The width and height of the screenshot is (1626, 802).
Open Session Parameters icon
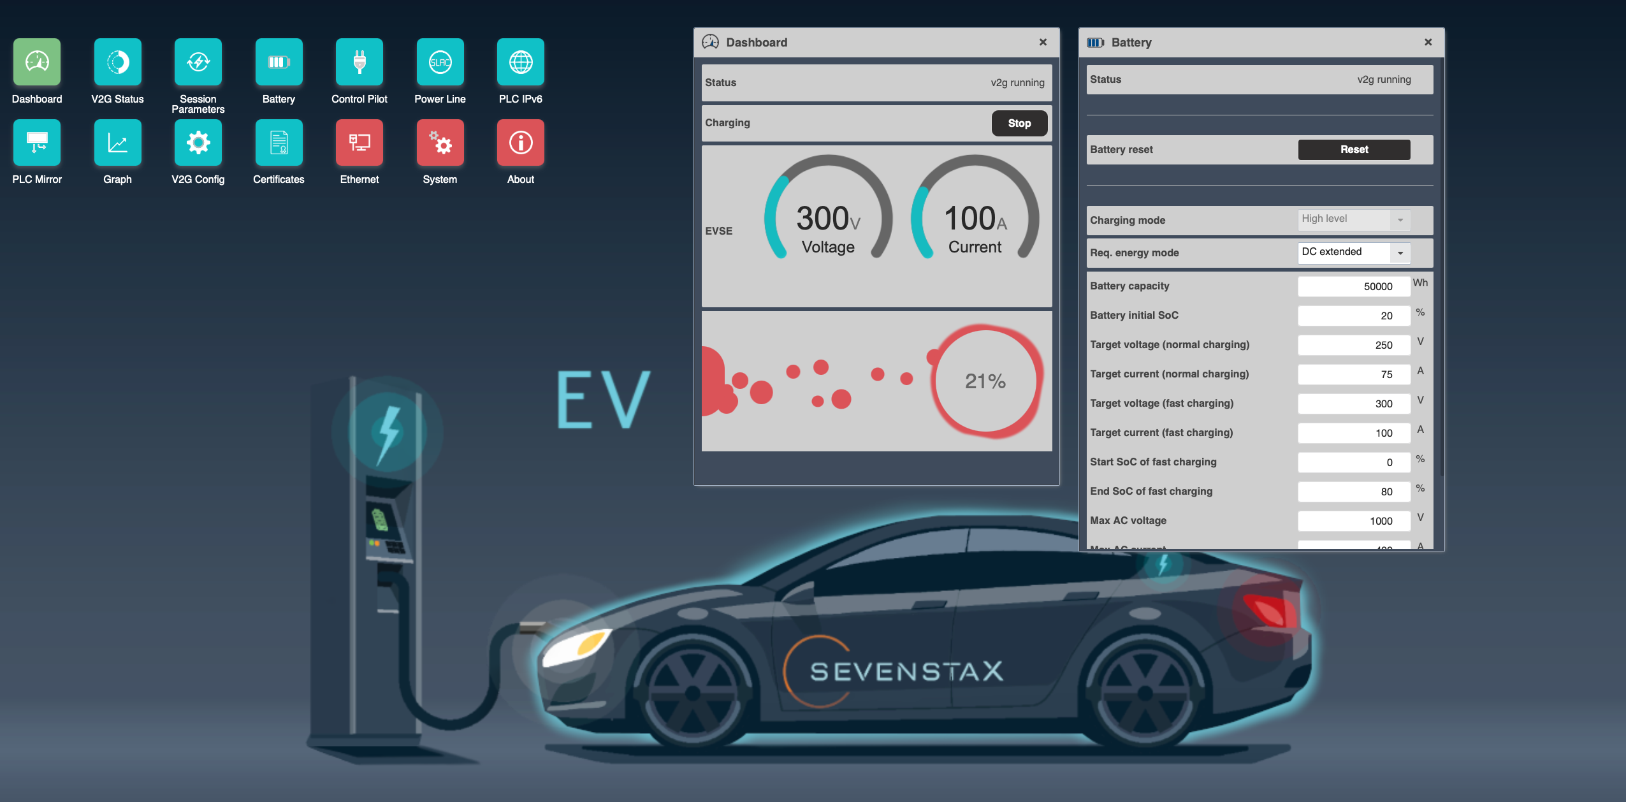198,62
